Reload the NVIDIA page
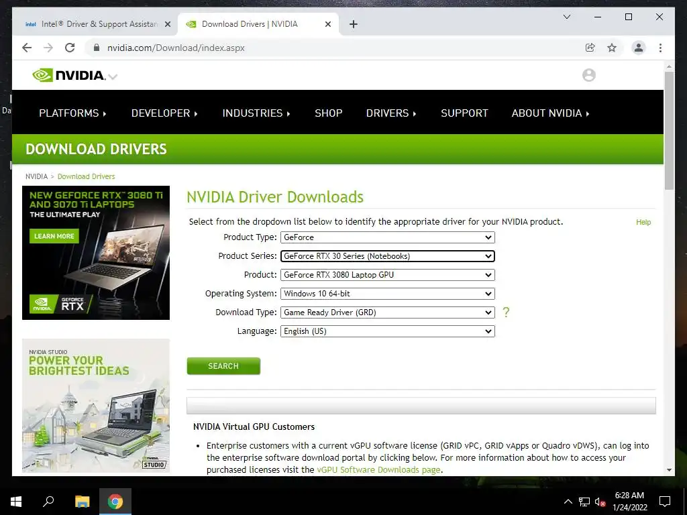 tap(70, 48)
